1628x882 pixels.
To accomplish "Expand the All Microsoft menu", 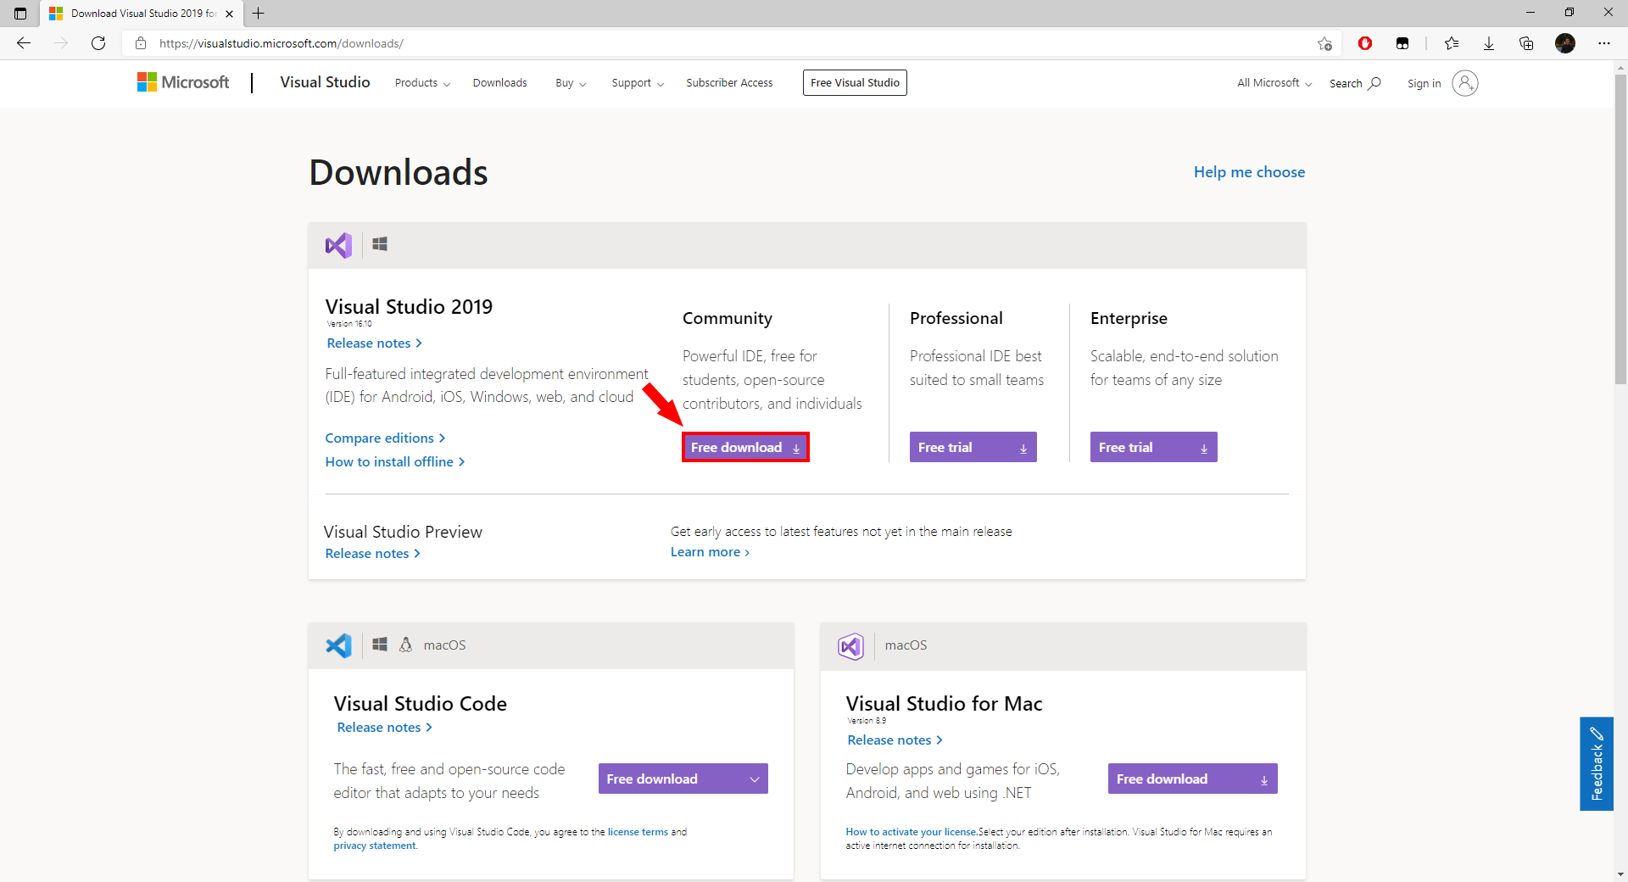I will [x=1274, y=83].
